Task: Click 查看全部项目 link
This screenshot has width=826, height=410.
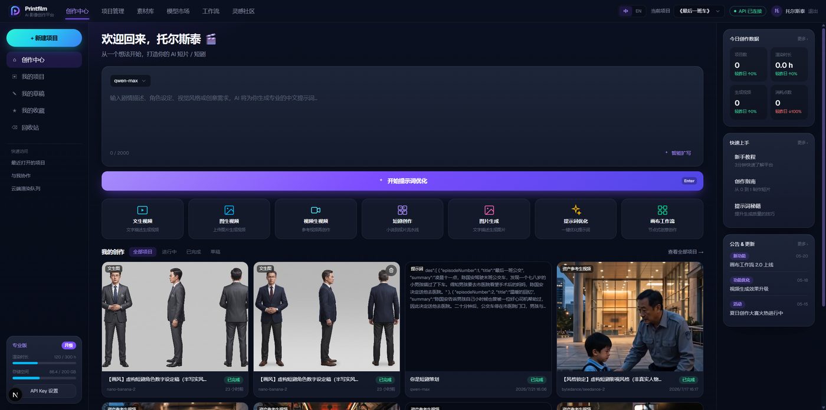Action: (686, 252)
